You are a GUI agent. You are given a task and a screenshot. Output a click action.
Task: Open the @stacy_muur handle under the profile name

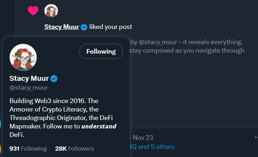pos(29,88)
